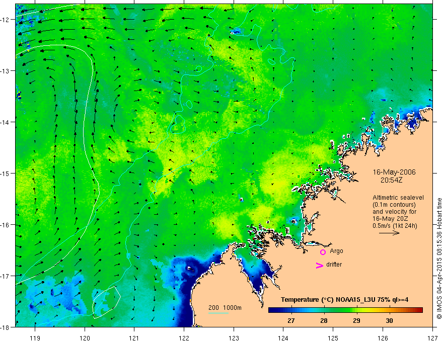Click the '20:54Z' time label

point(391,180)
